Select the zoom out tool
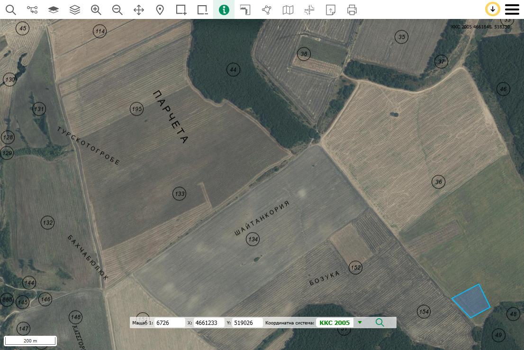 117,9
